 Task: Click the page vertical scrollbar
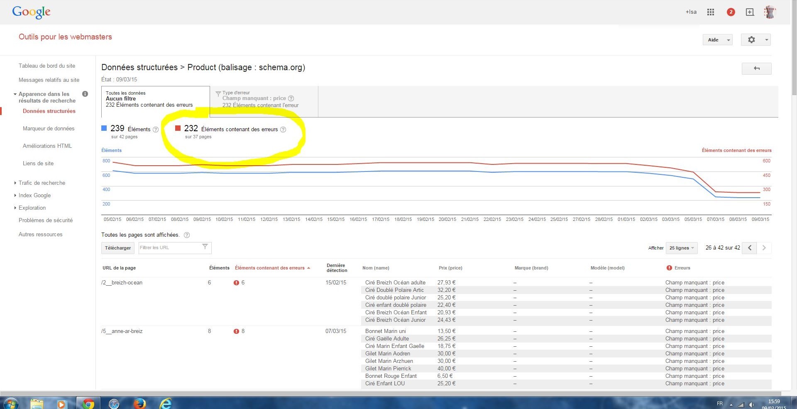pyautogui.click(x=794, y=48)
